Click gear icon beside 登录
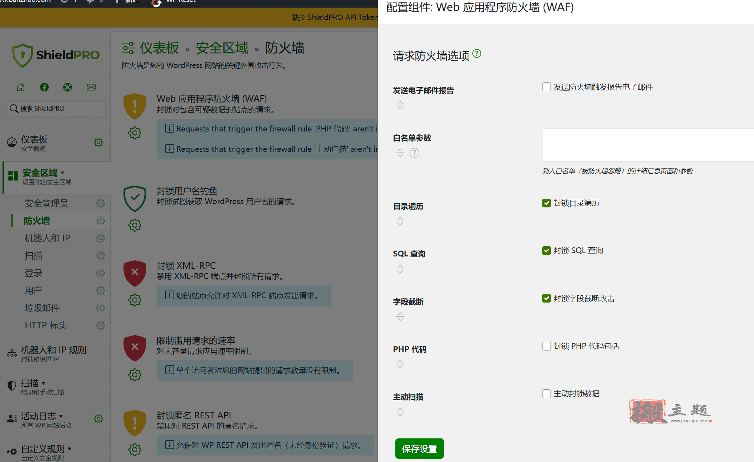This screenshot has width=754, height=462. pyautogui.click(x=101, y=273)
